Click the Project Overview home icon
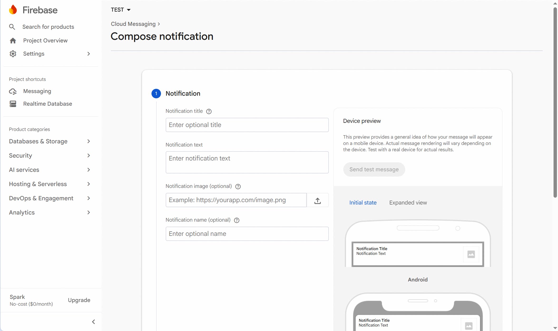Screen dimensions: 558x331 click(13, 41)
